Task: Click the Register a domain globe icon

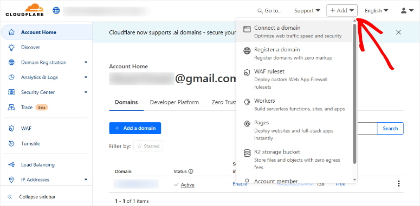Action: (x=247, y=51)
